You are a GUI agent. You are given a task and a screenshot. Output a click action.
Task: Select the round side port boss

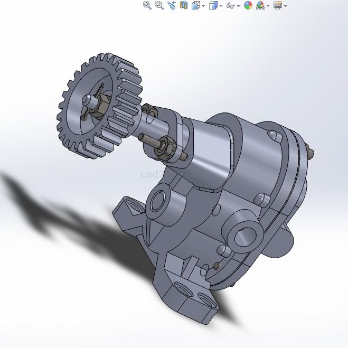(x=243, y=231)
